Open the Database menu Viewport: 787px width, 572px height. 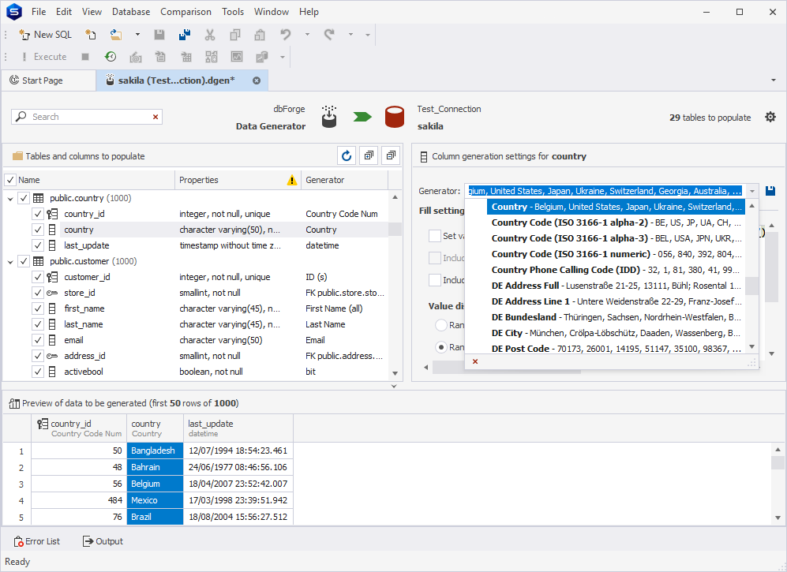pyautogui.click(x=131, y=12)
